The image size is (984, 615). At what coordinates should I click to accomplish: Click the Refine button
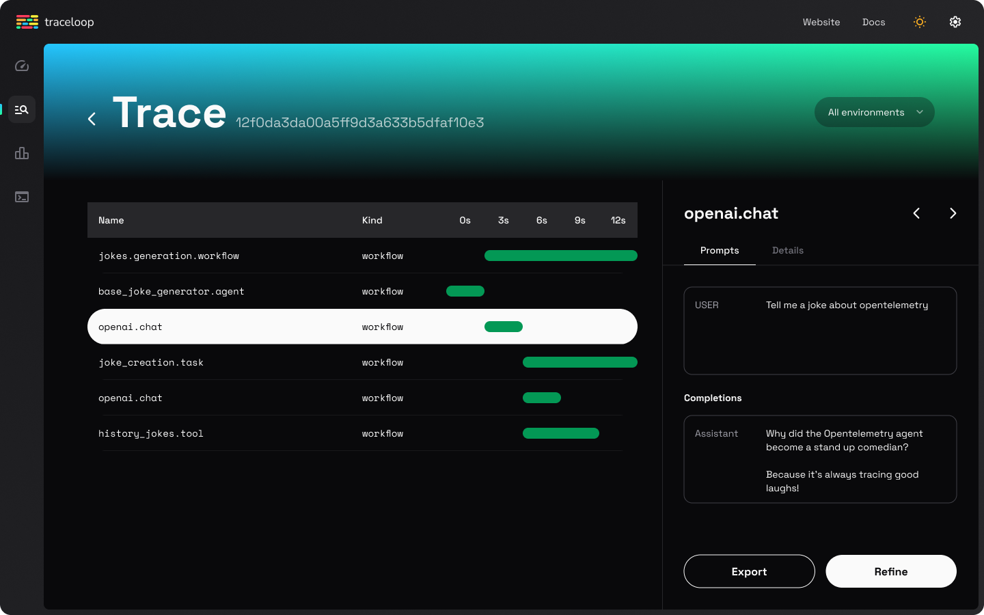pyautogui.click(x=890, y=571)
